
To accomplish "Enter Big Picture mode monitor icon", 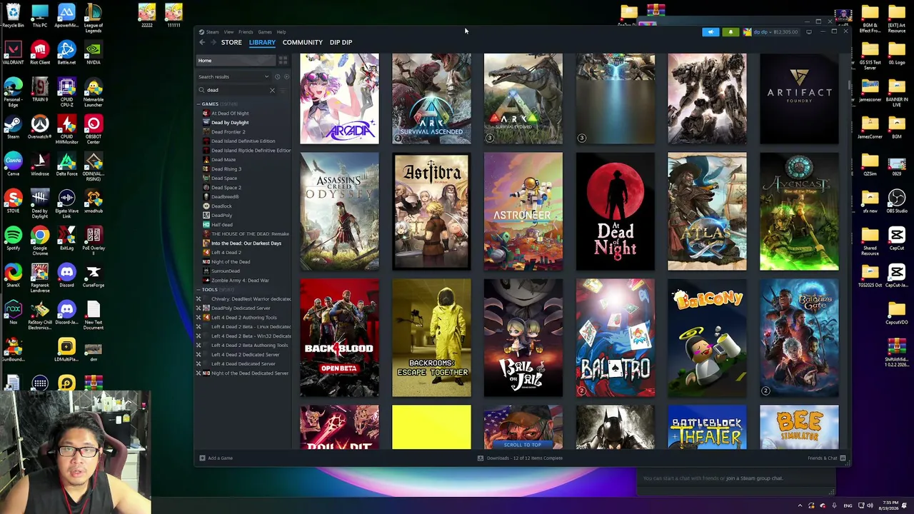I will pyautogui.click(x=809, y=31).
